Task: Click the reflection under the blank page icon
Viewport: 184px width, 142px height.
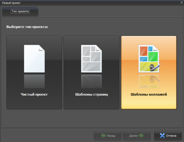Action: pos(34,81)
